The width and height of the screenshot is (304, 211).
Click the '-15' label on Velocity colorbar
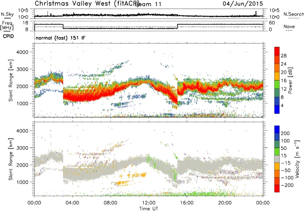coord(286,163)
